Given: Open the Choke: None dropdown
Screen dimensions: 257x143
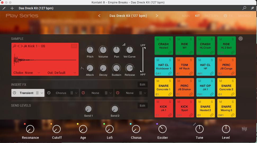Looking at the screenshot, I should tap(27, 73).
